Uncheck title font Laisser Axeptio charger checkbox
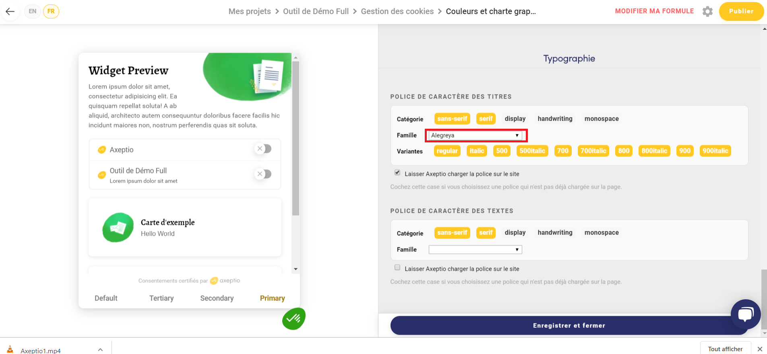The width and height of the screenshot is (767, 354). (x=397, y=173)
